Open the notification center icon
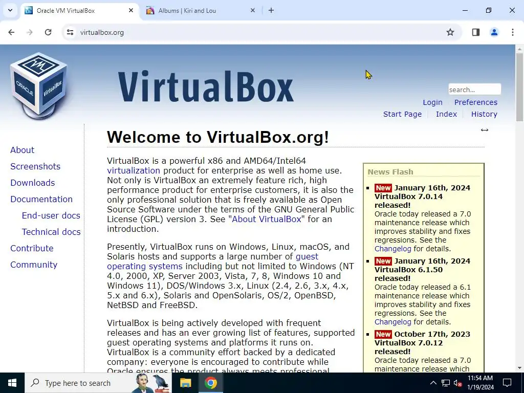Viewport: 524px width, 393px height. pyautogui.click(x=507, y=383)
